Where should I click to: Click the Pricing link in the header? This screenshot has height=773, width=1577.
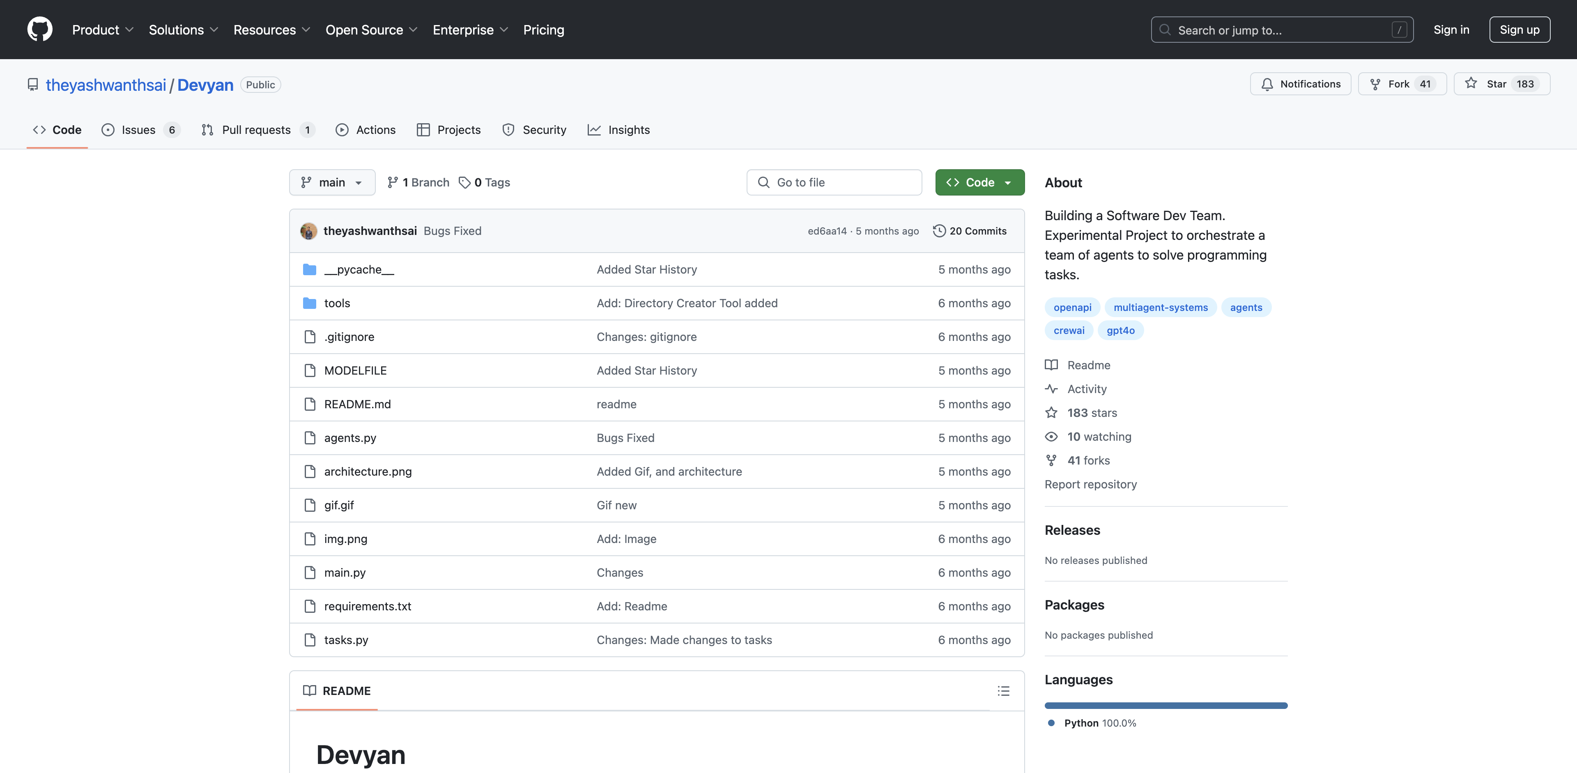(544, 30)
